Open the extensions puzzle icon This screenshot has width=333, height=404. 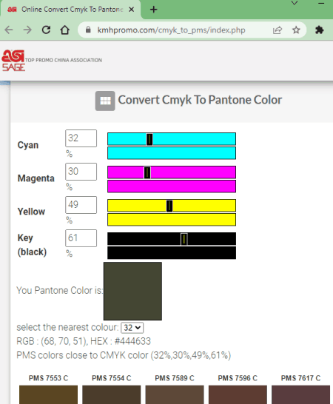click(x=320, y=30)
